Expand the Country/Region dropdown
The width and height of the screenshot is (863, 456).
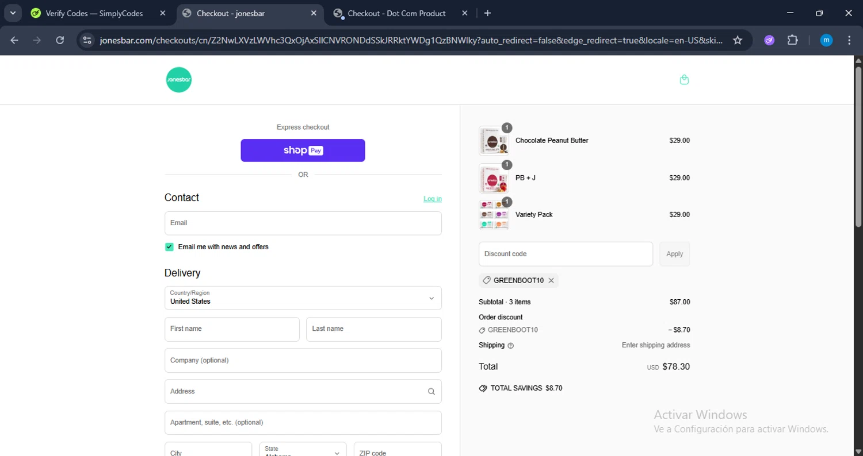303,298
